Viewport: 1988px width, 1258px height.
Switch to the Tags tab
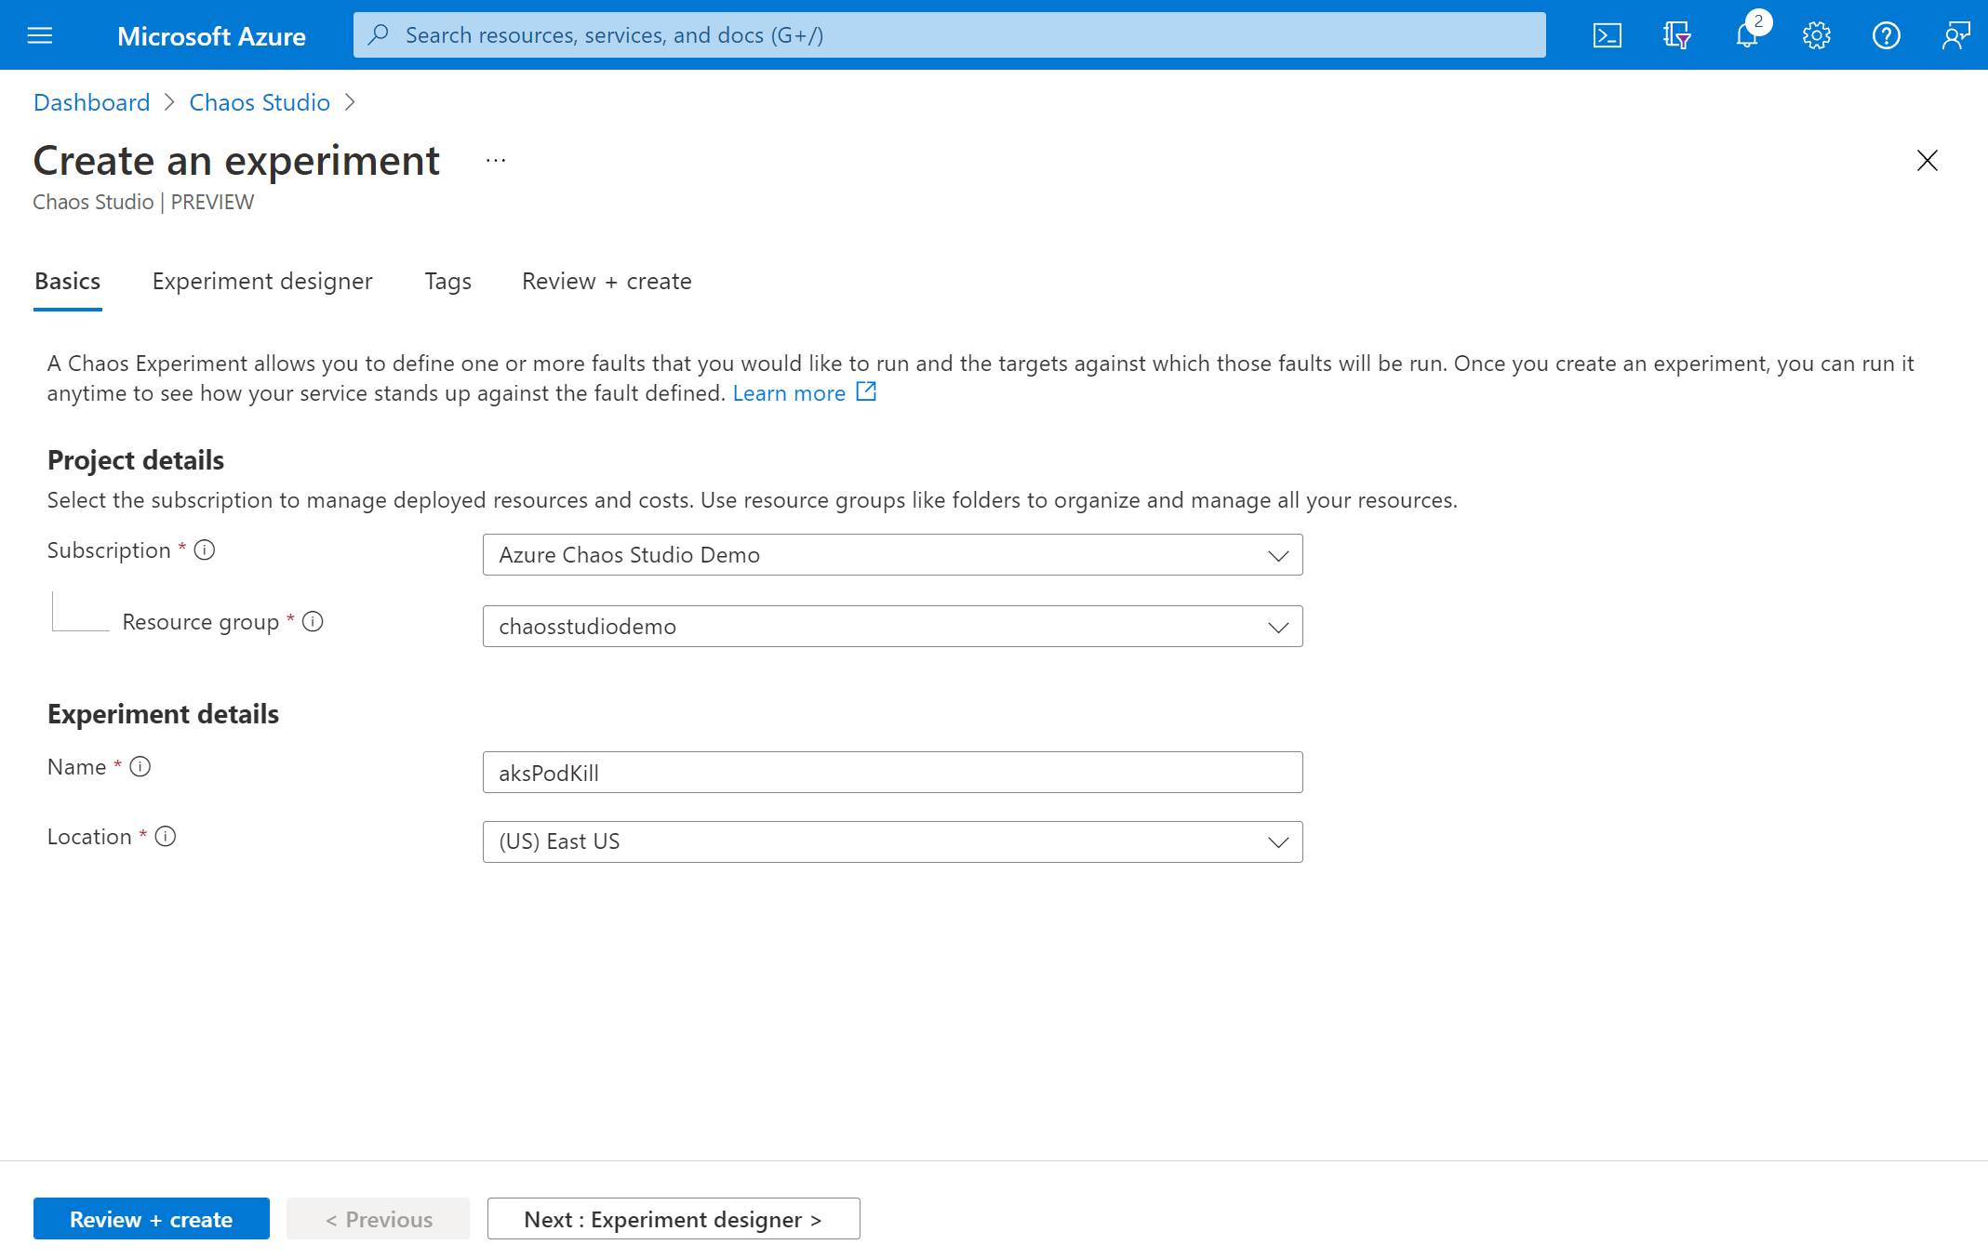click(x=447, y=281)
